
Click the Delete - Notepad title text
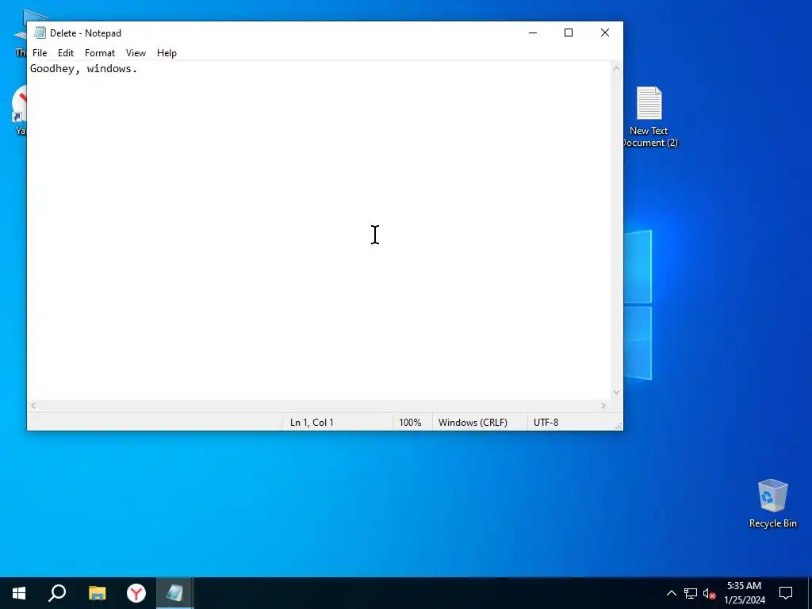pos(86,33)
